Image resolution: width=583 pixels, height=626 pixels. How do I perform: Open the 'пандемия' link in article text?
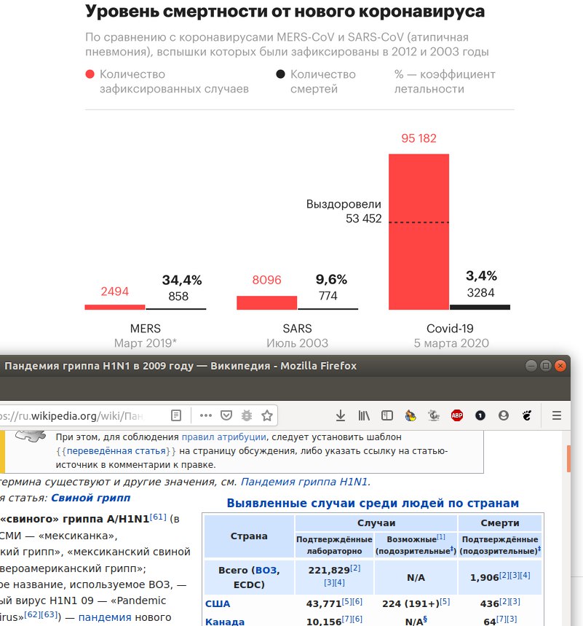point(105,617)
